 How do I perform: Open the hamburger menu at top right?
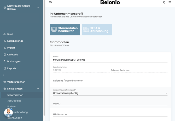click(170, 2)
